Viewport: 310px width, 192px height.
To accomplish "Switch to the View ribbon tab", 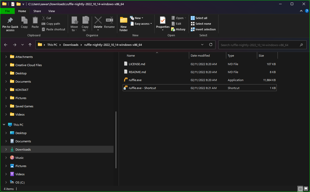I will [52, 11].
